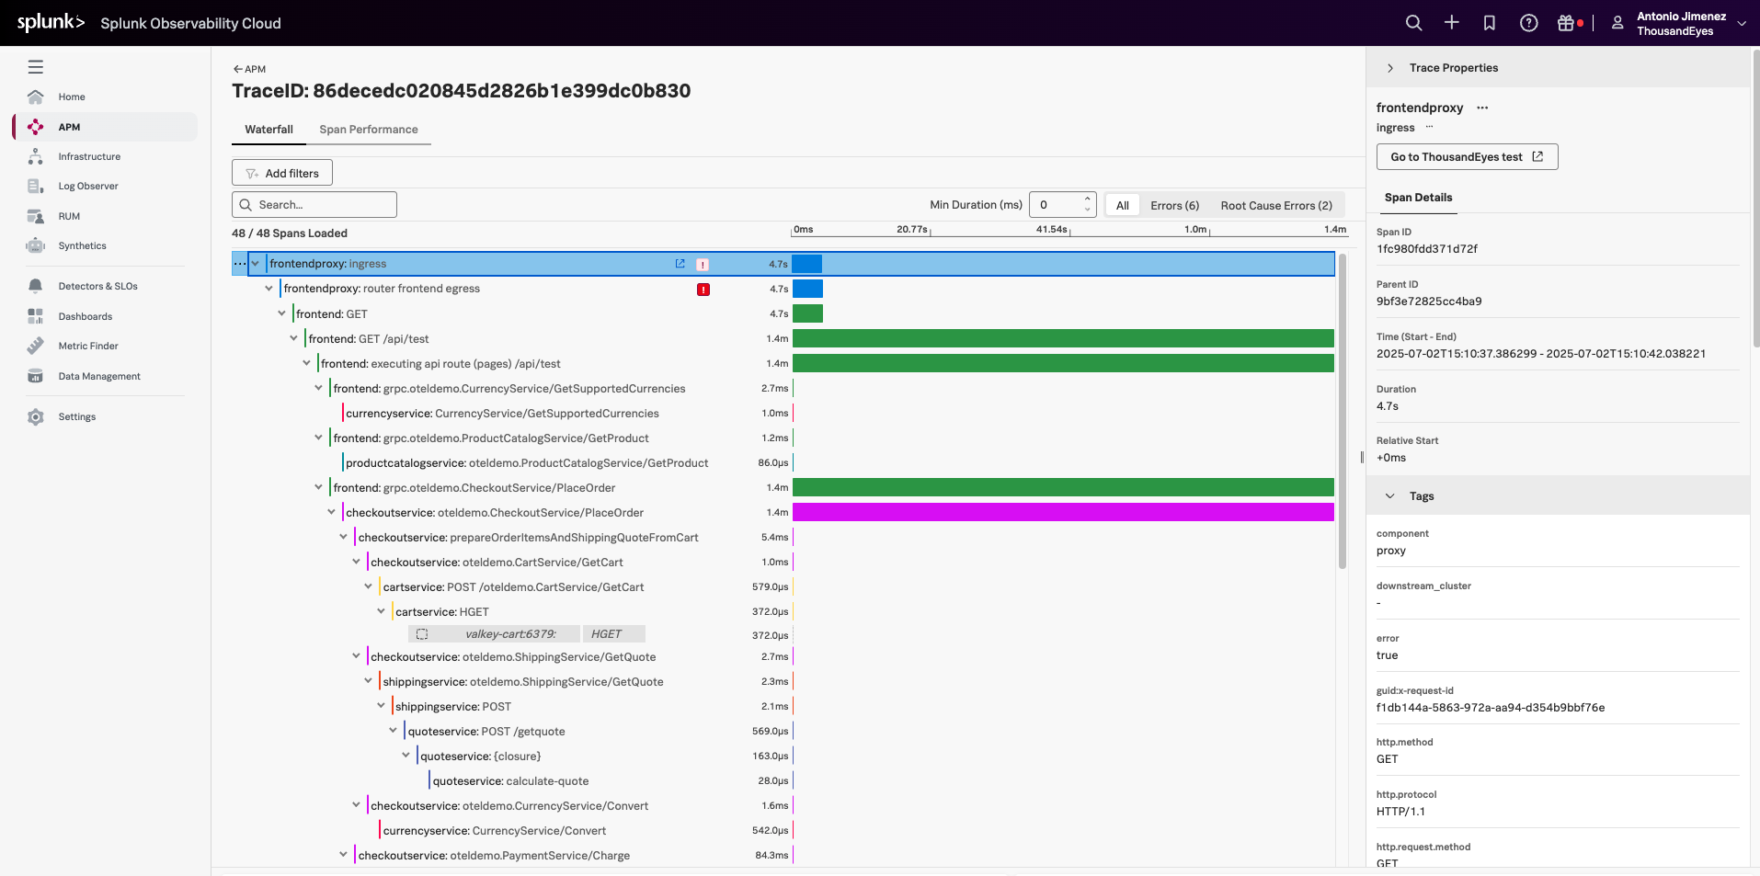Image resolution: width=1760 pixels, height=876 pixels.
Task: Collapse frontendproxy: router frontend egress span
Action: click(269, 289)
